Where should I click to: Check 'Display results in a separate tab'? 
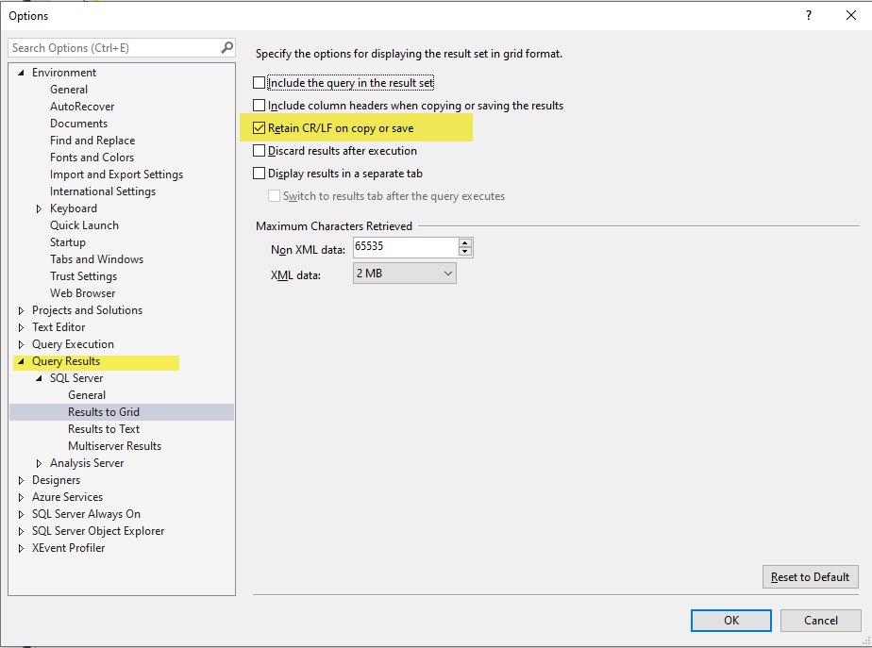260,172
